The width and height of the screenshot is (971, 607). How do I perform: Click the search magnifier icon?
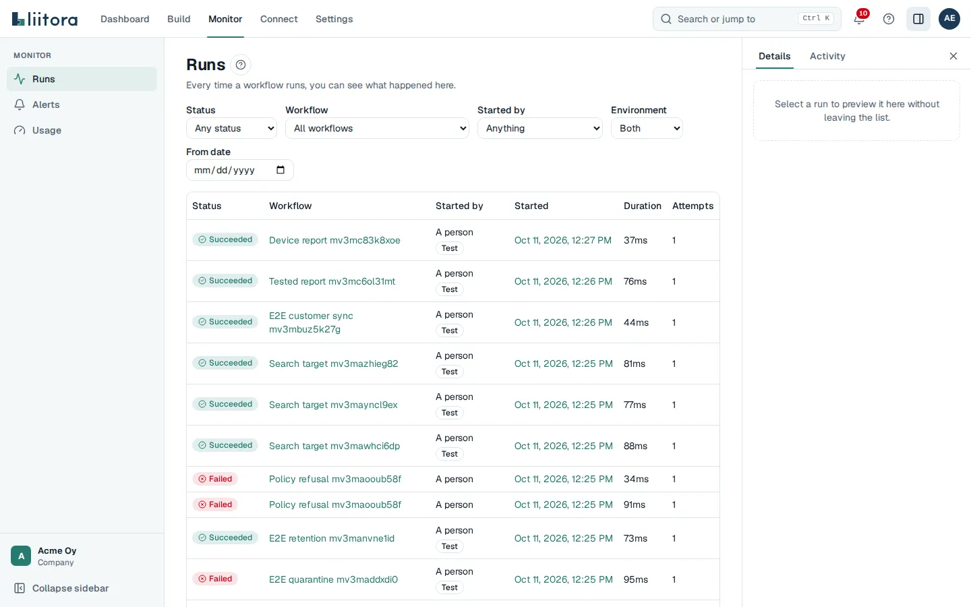pyautogui.click(x=666, y=19)
